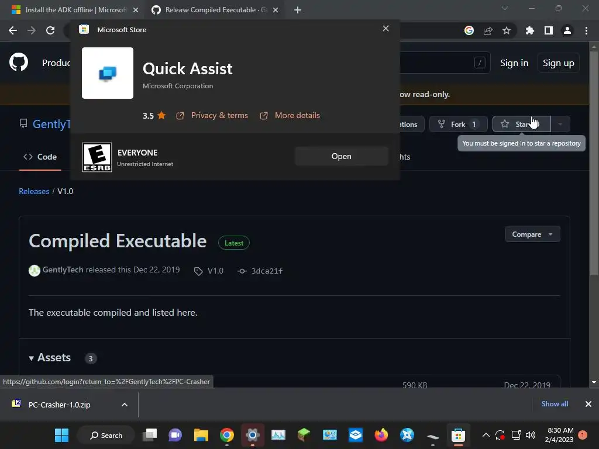Screen dimensions: 599x449
Task: Click Show all downloads
Action: (x=555, y=404)
